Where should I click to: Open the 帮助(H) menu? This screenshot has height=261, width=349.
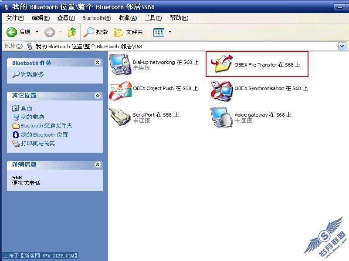(x=179, y=18)
